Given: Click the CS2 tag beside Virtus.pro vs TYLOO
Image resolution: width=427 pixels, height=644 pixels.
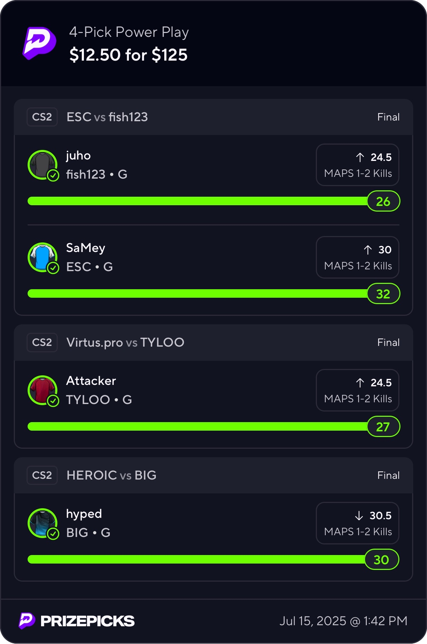Looking at the screenshot, I should pyautogui.click(x=42, y=342).
